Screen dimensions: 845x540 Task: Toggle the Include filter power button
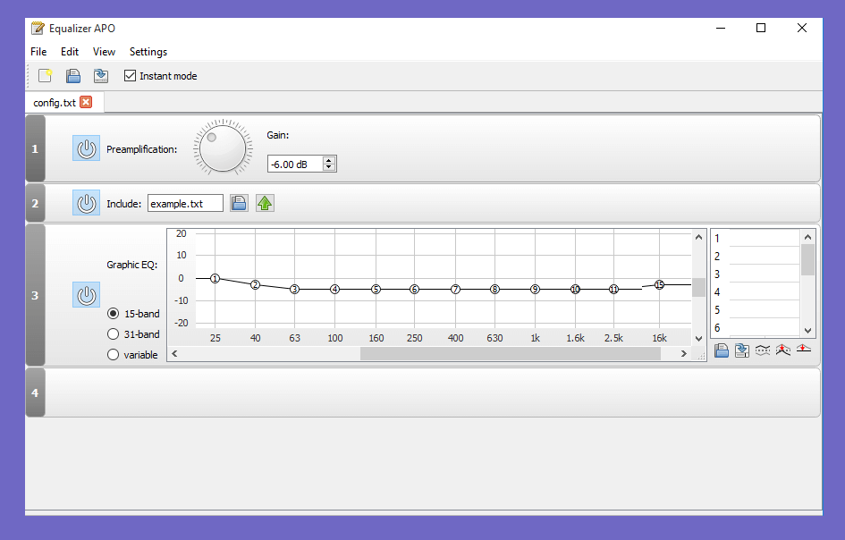pyautogui.click(x=86, y=203)
